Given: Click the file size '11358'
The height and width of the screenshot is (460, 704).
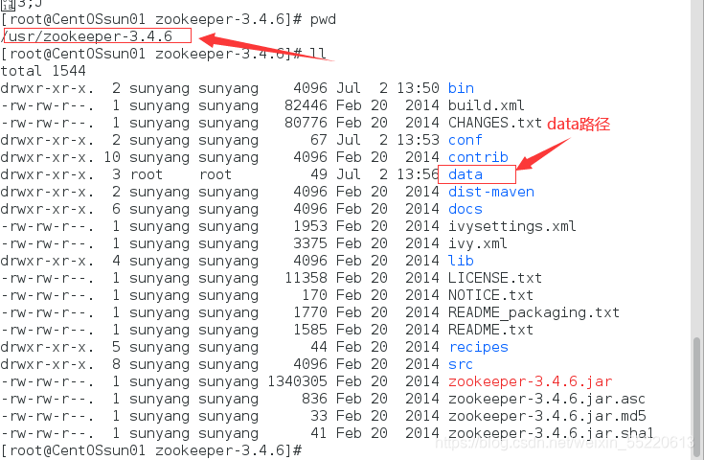Looking at the screenshot, I should click(x=307, y=278).
